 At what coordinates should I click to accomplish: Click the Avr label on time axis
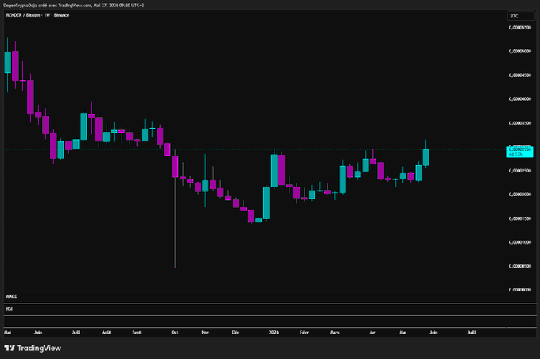tap(372, 333)
